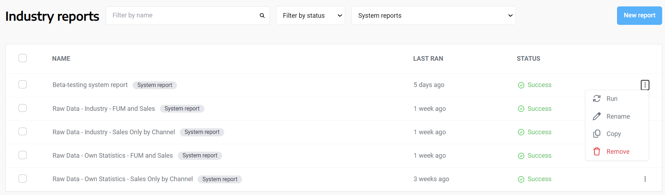The height and width of the screenshot is (195, 665).
Task: Click success checkmark icon for Beta-testing report
Action: pos(521,85)
